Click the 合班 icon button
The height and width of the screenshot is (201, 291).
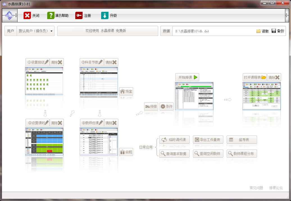coord(126,152)
